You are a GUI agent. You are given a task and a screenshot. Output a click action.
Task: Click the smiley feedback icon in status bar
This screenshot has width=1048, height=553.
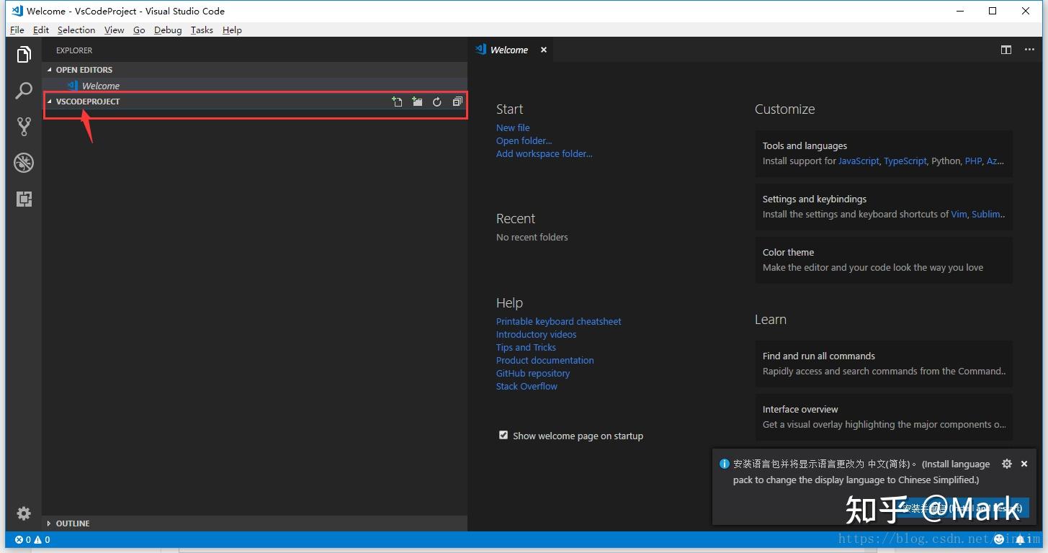tap(999, 539)
